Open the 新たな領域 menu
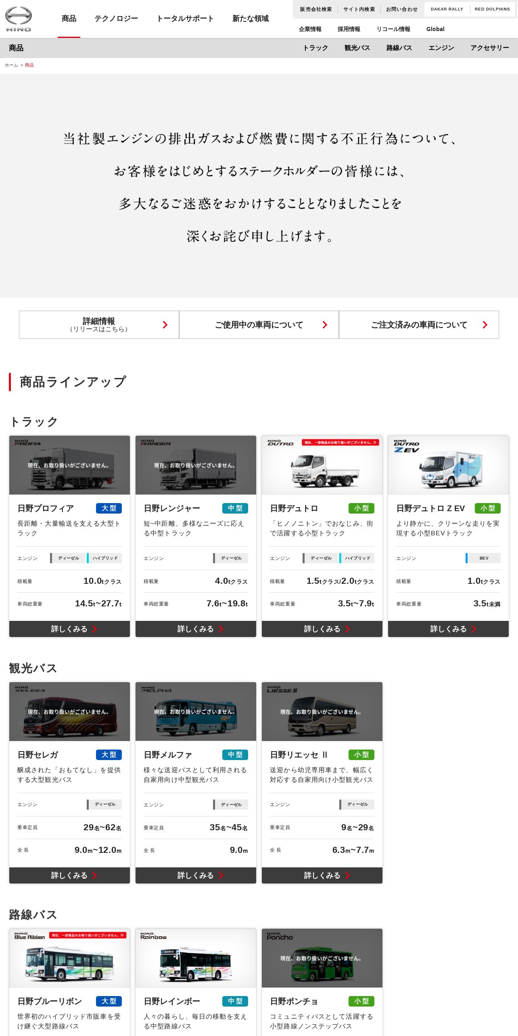The width and height of the screenshot is (518, 1036). (251, 19)
